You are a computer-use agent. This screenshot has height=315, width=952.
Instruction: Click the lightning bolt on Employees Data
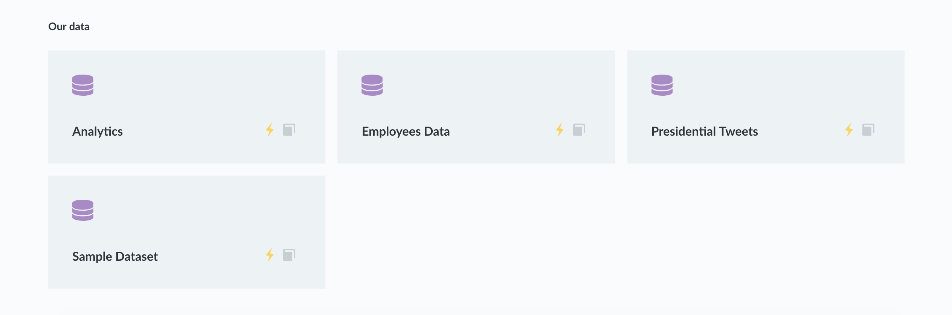(x=559, y=130)
